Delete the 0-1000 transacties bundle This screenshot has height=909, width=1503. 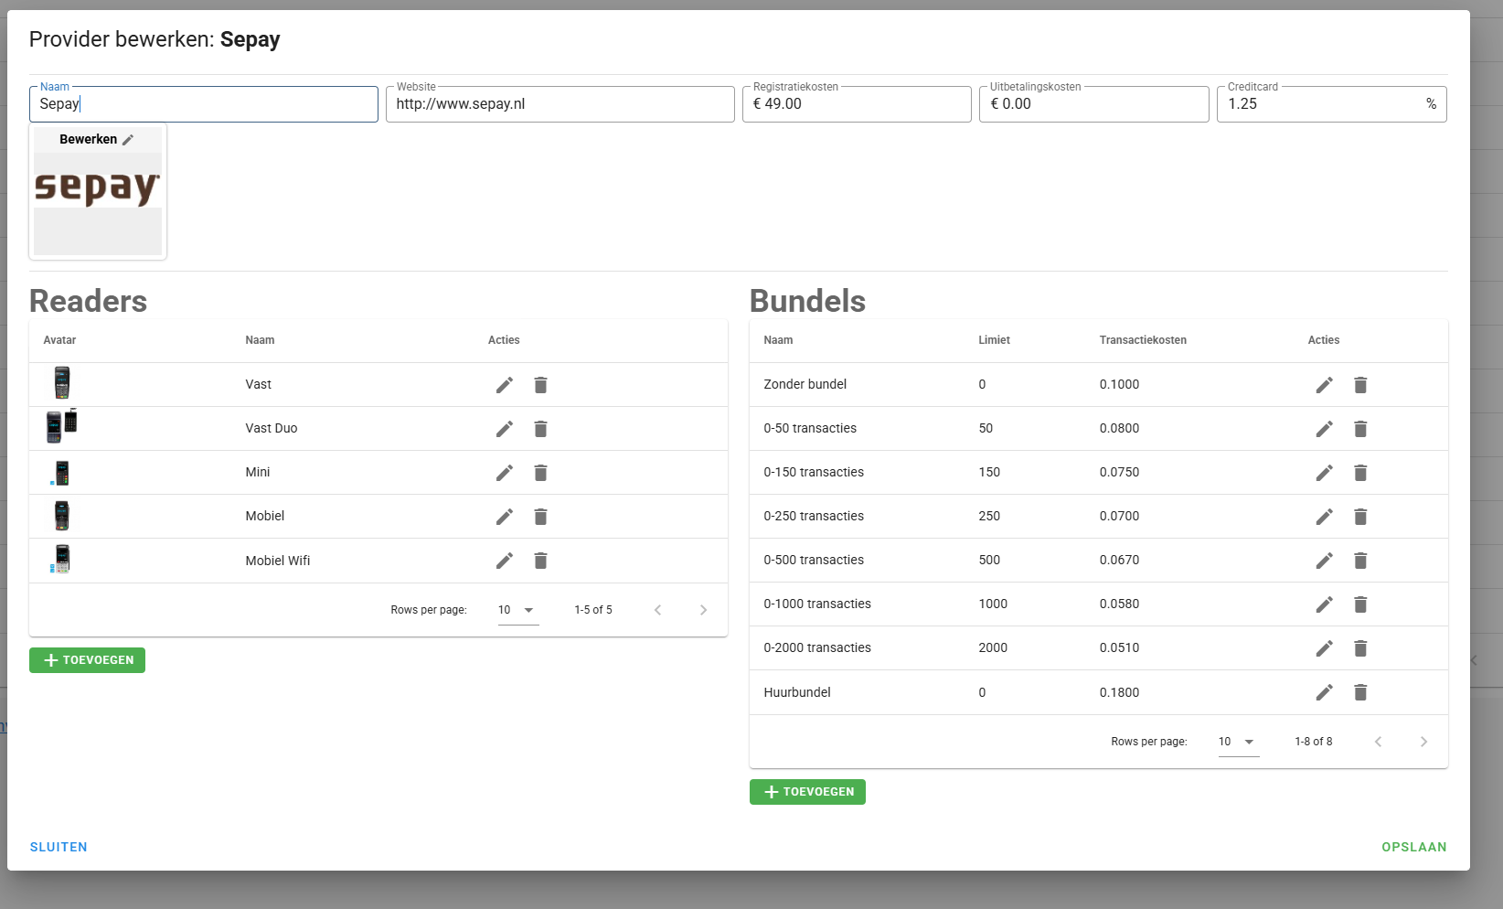click(1360, 604)
